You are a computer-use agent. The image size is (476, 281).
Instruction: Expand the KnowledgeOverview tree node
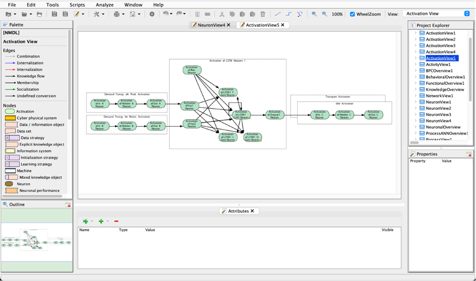416,90
